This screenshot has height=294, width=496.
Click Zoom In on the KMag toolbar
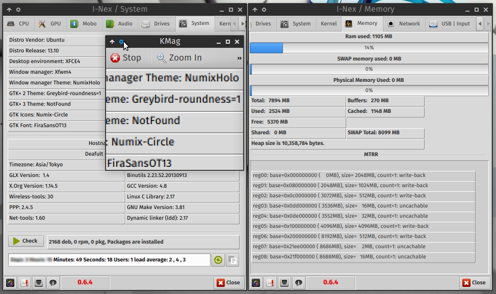(x=179, y=58)
